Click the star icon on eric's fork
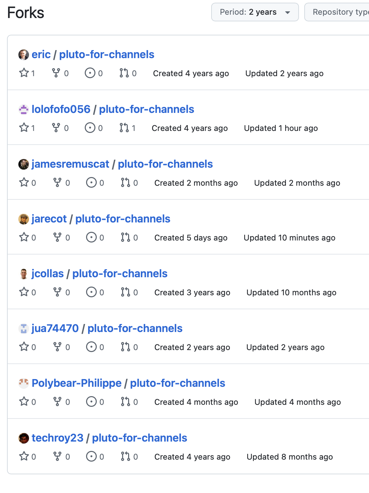The image size is (369, 493). (24, 73)
